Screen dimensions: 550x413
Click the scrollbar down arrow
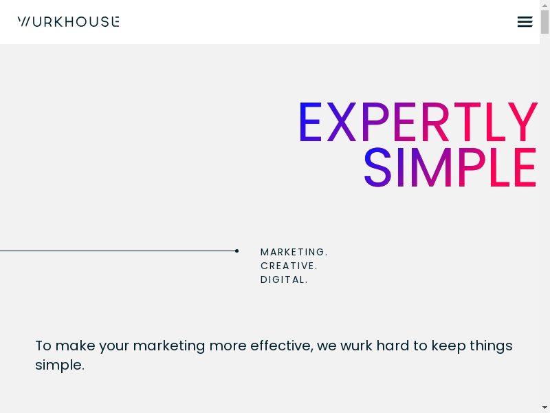544,407
